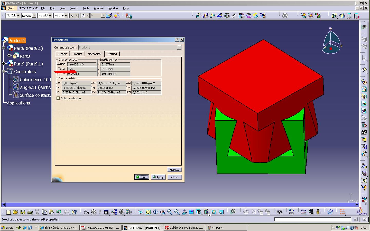
Task: Toggle the Only main bodies checkbox
Action: click(x=58, y=98)
